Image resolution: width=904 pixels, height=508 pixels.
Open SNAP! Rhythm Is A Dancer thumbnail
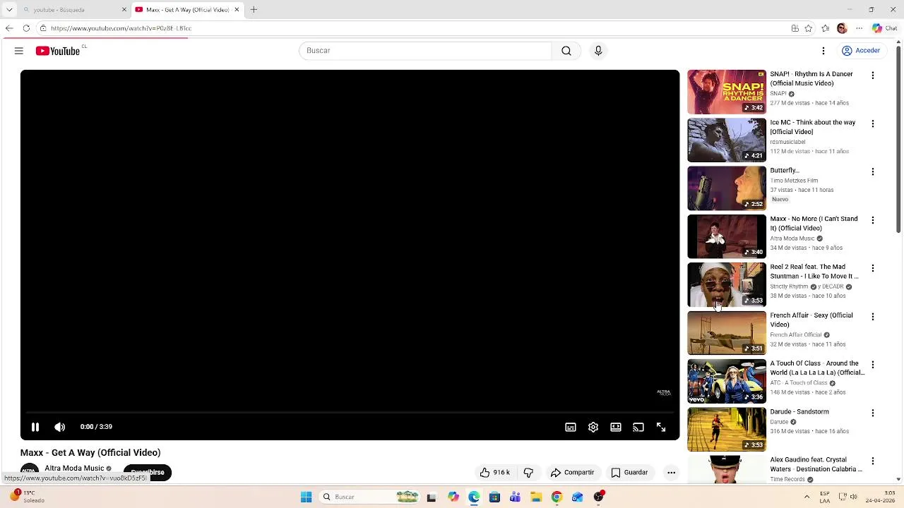click(727, 92)
